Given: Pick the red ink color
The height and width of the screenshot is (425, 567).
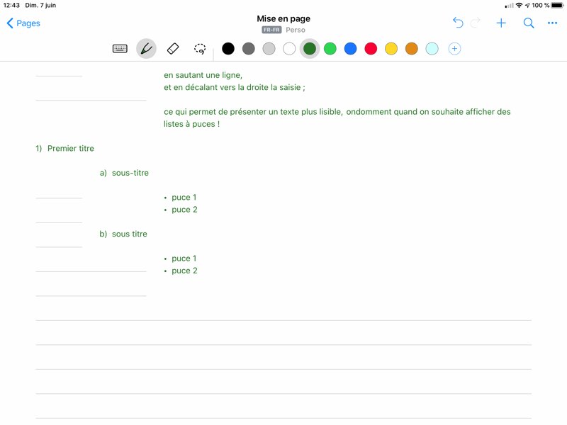Looking at the screenshot, I should (371, 49).
